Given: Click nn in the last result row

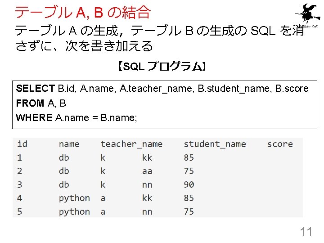Looking at the screenshot, I should click(x=147, y=212).
